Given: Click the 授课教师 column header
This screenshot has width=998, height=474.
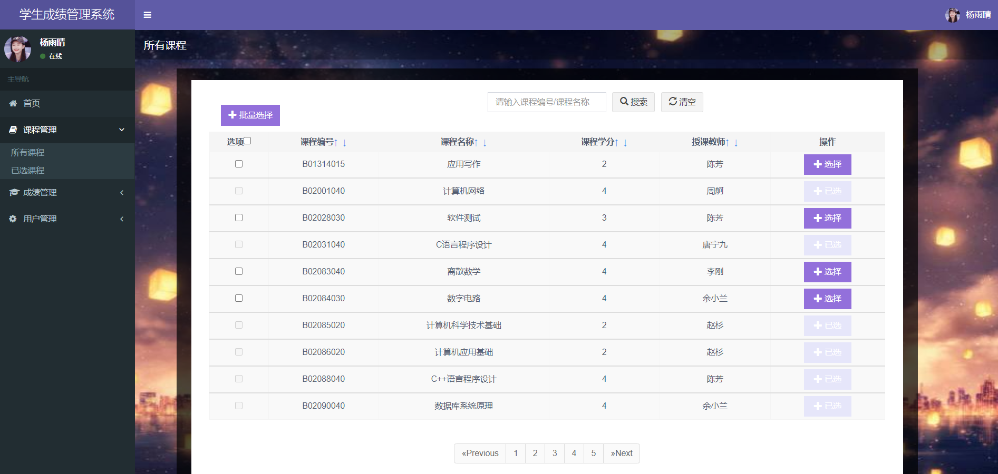Looking at the screenshot, I should pos(708,142).
